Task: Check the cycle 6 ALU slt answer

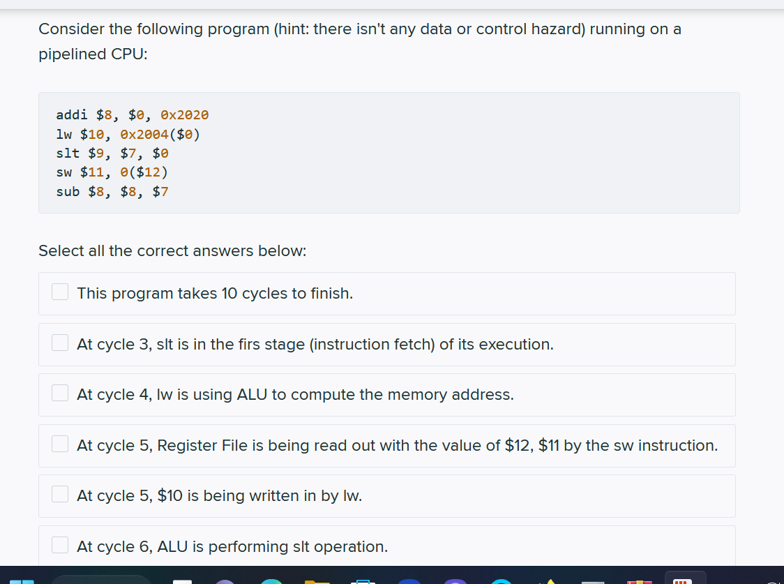Action: (x=60, y=544)
